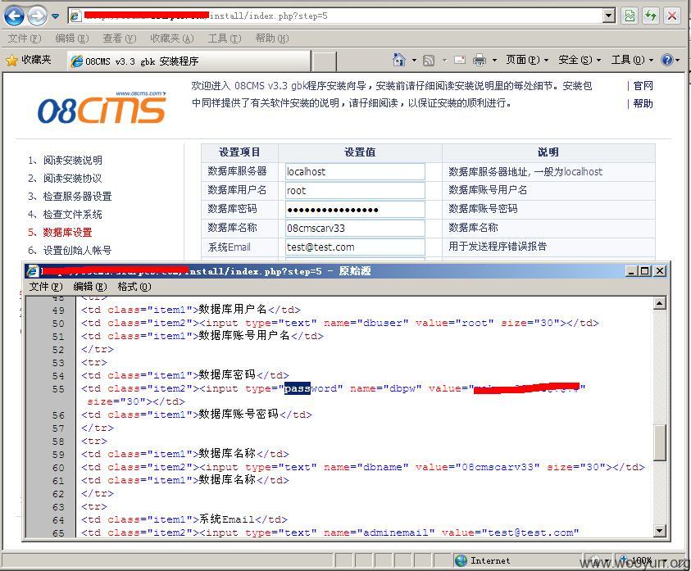This screenshot has height=571, width=691.
Task: Open 编辑(E) menu in source viewer window
Action: (x=90, y=287)
